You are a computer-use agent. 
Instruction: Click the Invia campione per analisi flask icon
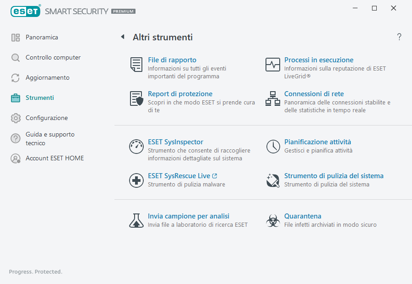point(136,221)
